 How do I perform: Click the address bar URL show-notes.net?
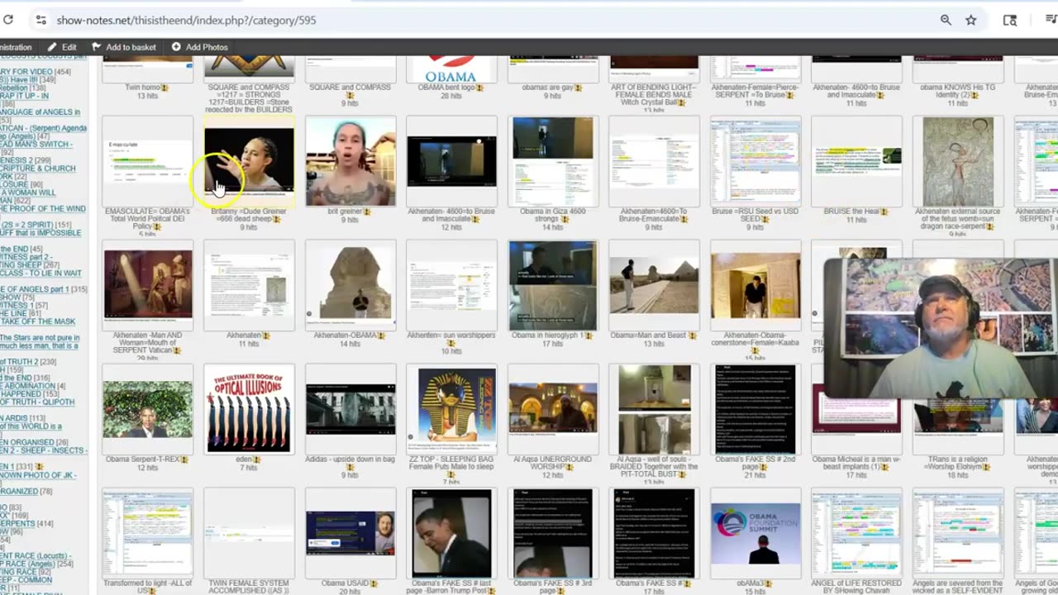[186, 20]
